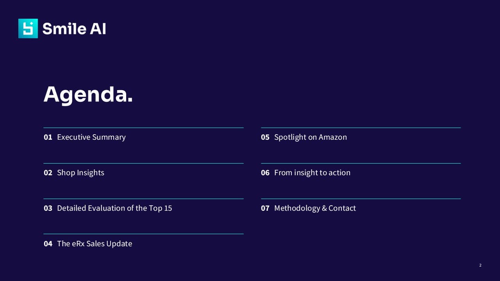Screen dimensions: 500x281
Task: Open the Executive Summary agenda item
Action: (91, 137)
